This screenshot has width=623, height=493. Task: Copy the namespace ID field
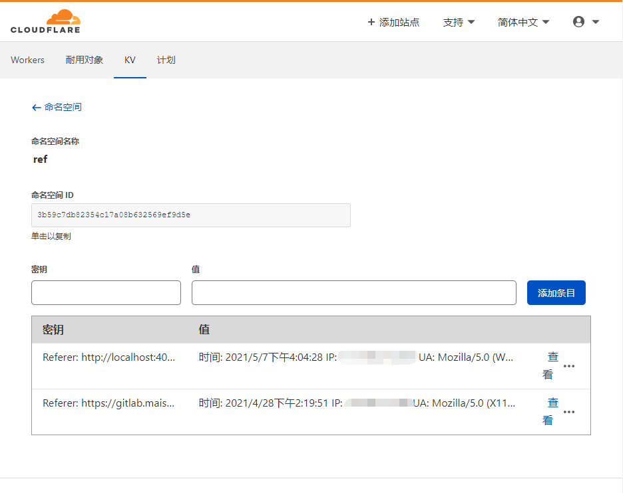click(x=191, y=215)
